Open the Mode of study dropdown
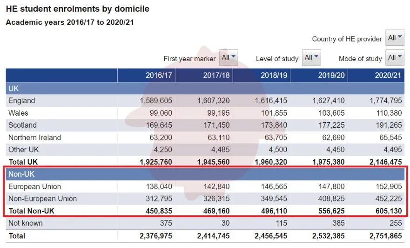 (x=395, y=58)
